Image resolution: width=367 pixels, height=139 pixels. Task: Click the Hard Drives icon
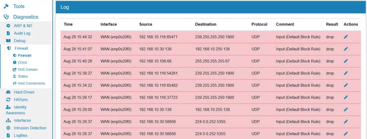click(x=8, y=92)
